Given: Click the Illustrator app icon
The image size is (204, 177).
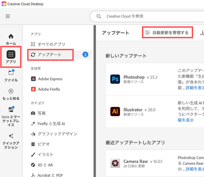Looking at the screenshot, I should click(x=115, y=112).
